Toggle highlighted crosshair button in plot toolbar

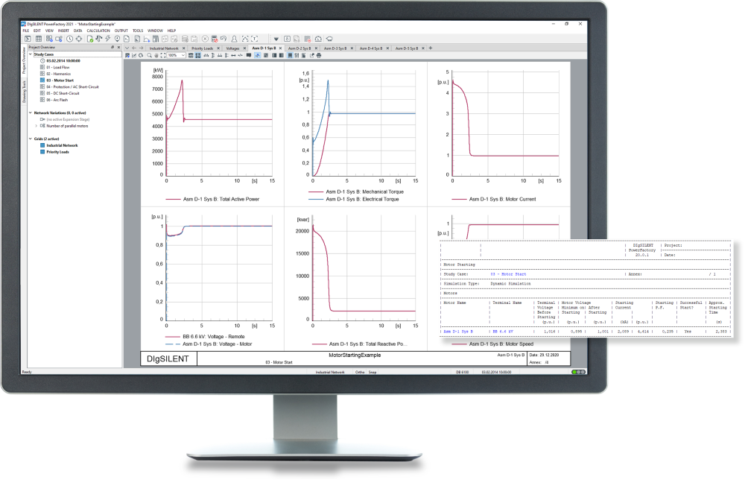(x=257, y=56)
